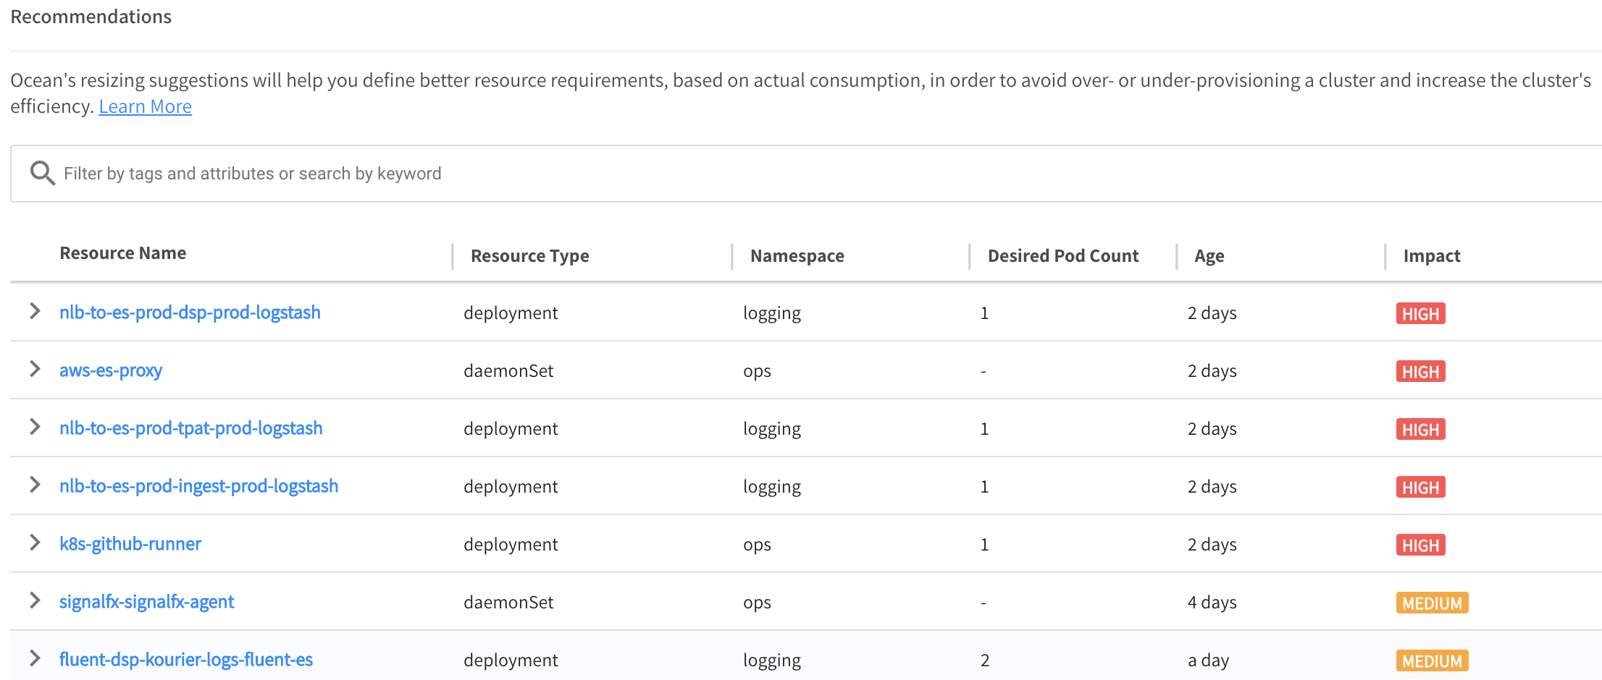Open the signalfx-signalfx-agent resource link
The width and height of the screenshot is (1602, 680).
click(146, 602)
